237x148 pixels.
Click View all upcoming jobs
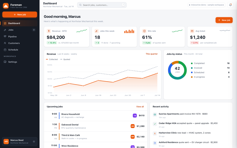pyautogui.click(x=140, y=107)
